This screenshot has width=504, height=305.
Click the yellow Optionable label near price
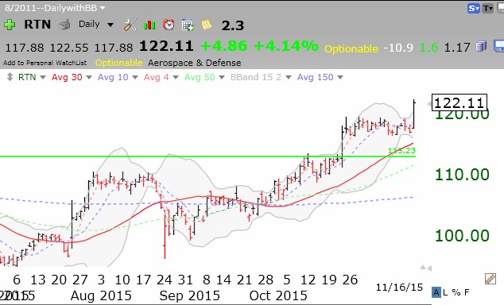point(351,48)
